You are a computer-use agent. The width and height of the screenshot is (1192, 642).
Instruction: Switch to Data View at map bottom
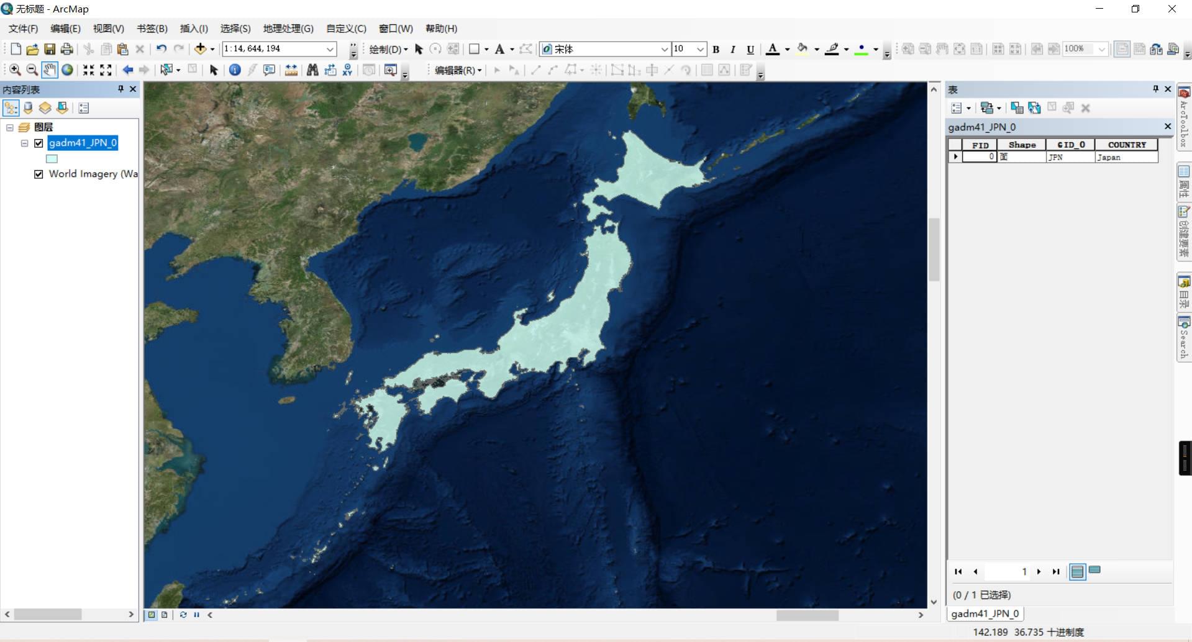[151, 615]
